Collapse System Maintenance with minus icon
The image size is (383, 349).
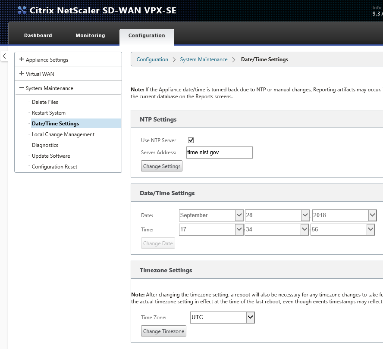[x=22, y=87]
